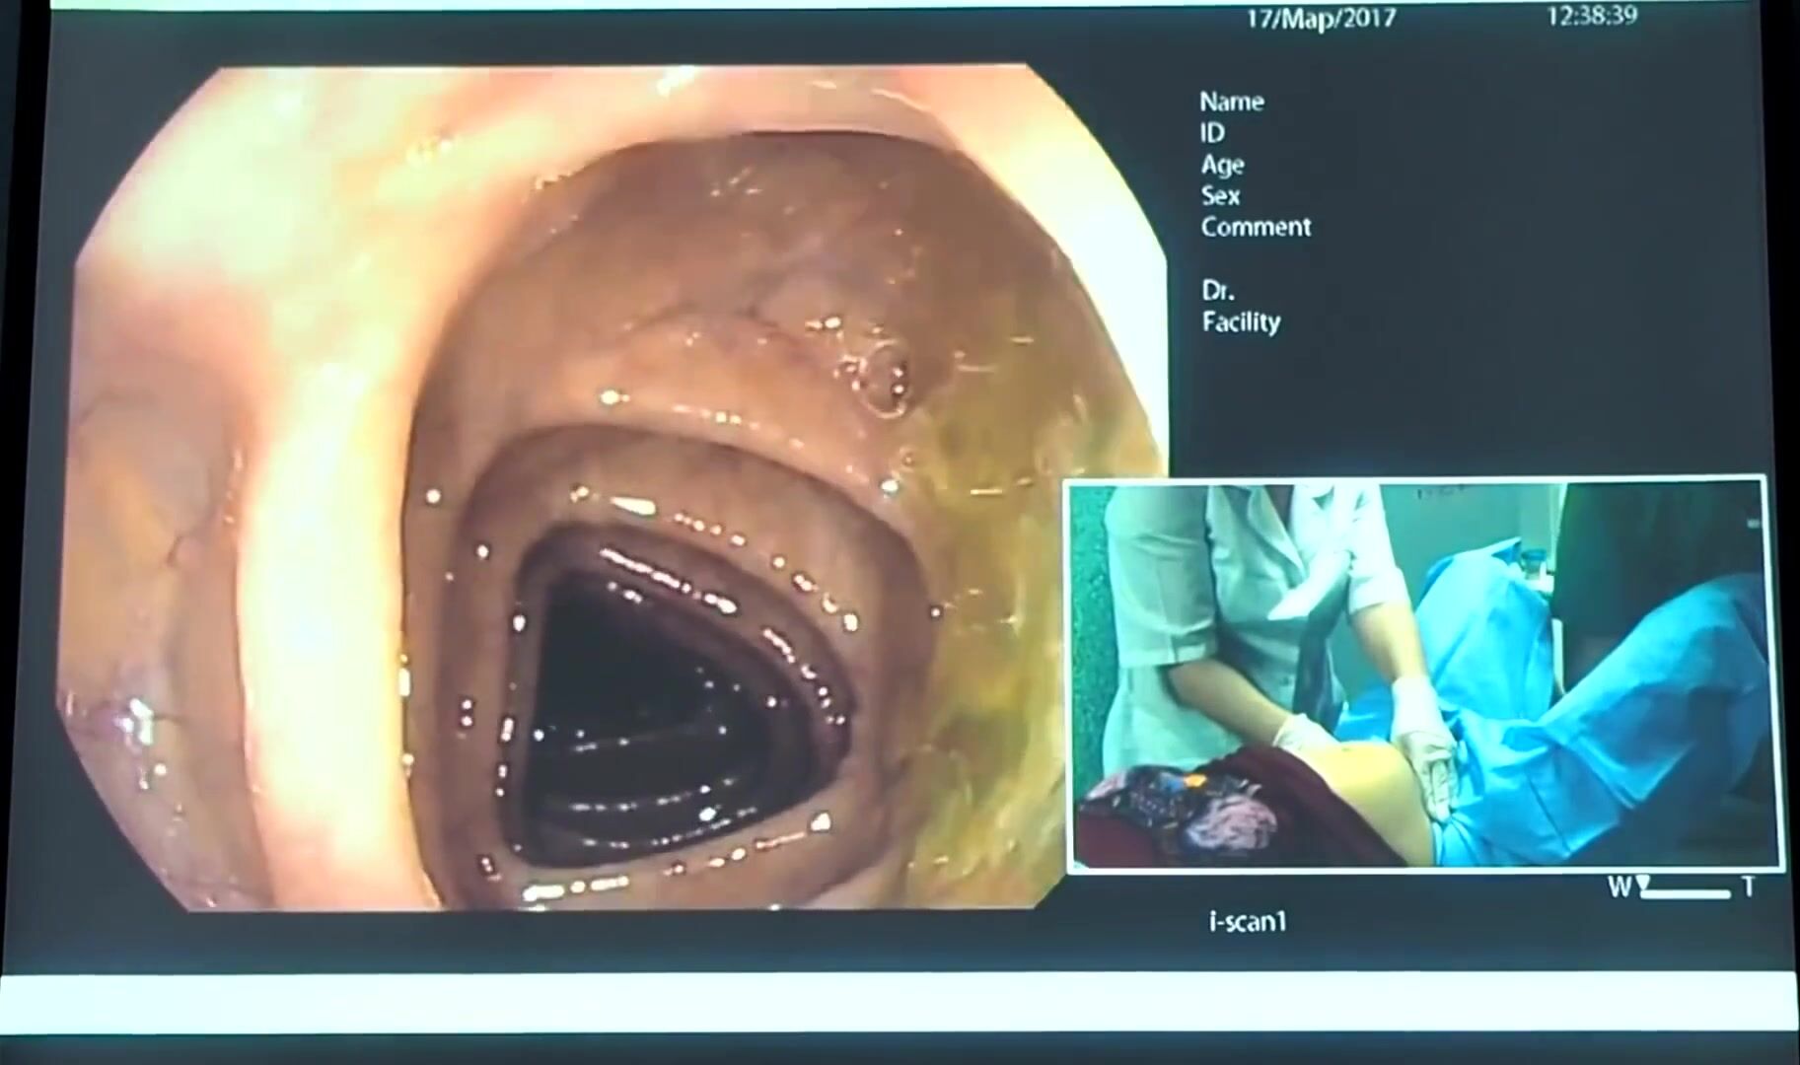
Task: Click the Name patient field
Action: 1231,102
